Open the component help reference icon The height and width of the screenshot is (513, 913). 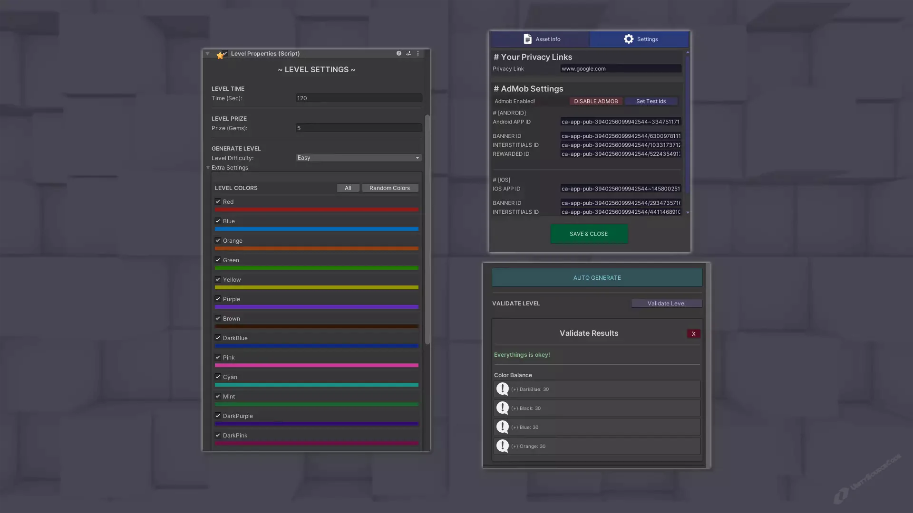[398, 53]
